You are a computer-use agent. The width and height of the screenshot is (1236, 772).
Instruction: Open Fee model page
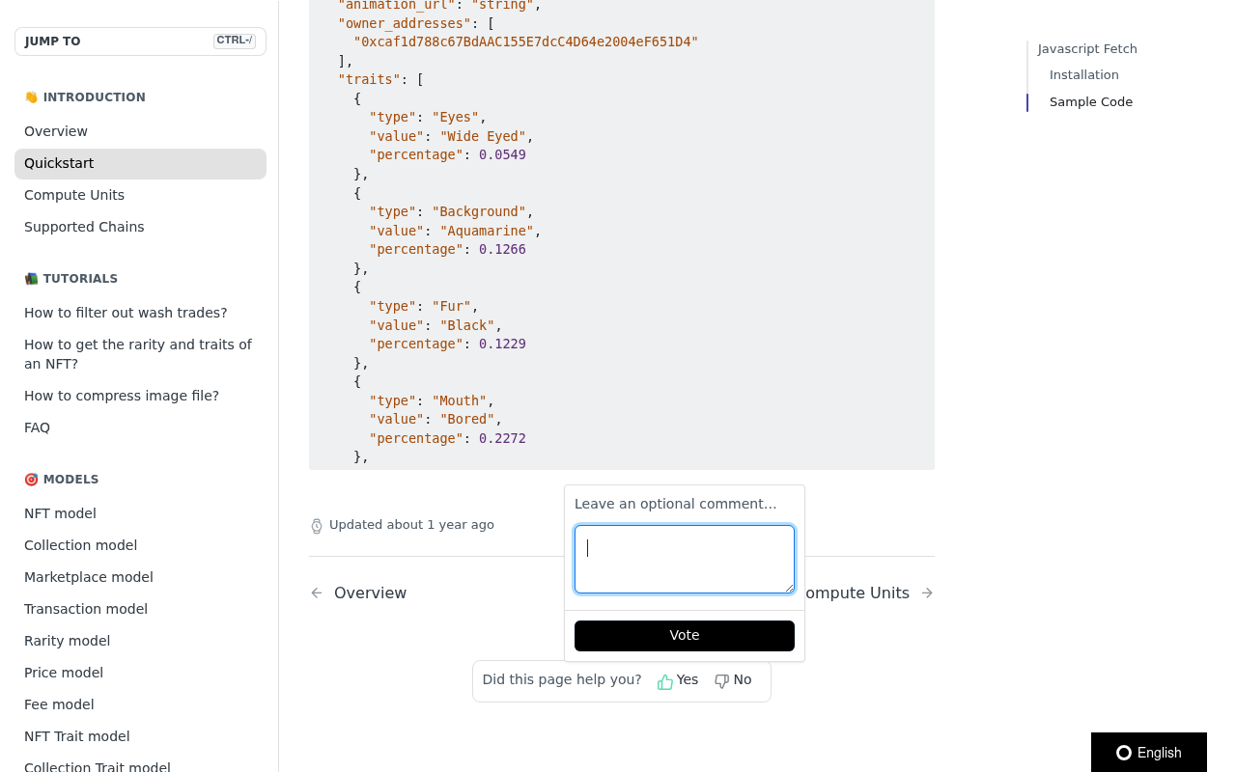pos(140,704)
